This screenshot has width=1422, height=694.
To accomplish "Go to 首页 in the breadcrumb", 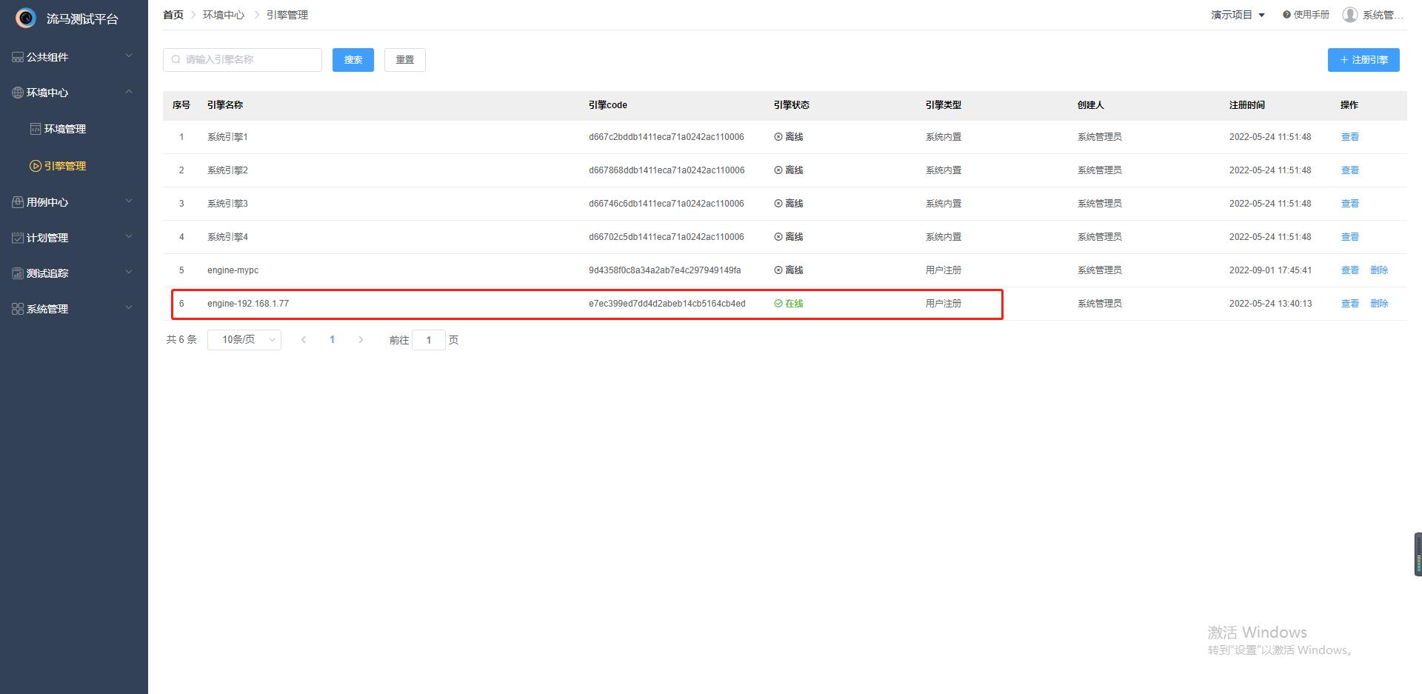I will point(173,15).
